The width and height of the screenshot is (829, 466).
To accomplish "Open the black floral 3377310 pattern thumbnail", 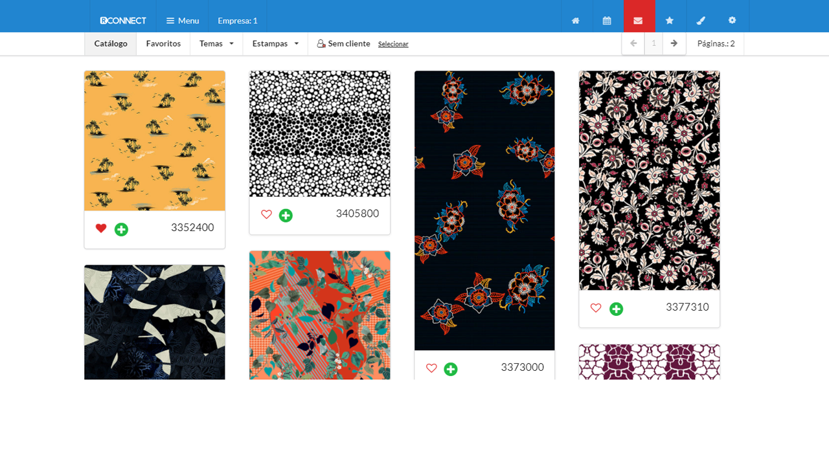I will coord(649,180).
